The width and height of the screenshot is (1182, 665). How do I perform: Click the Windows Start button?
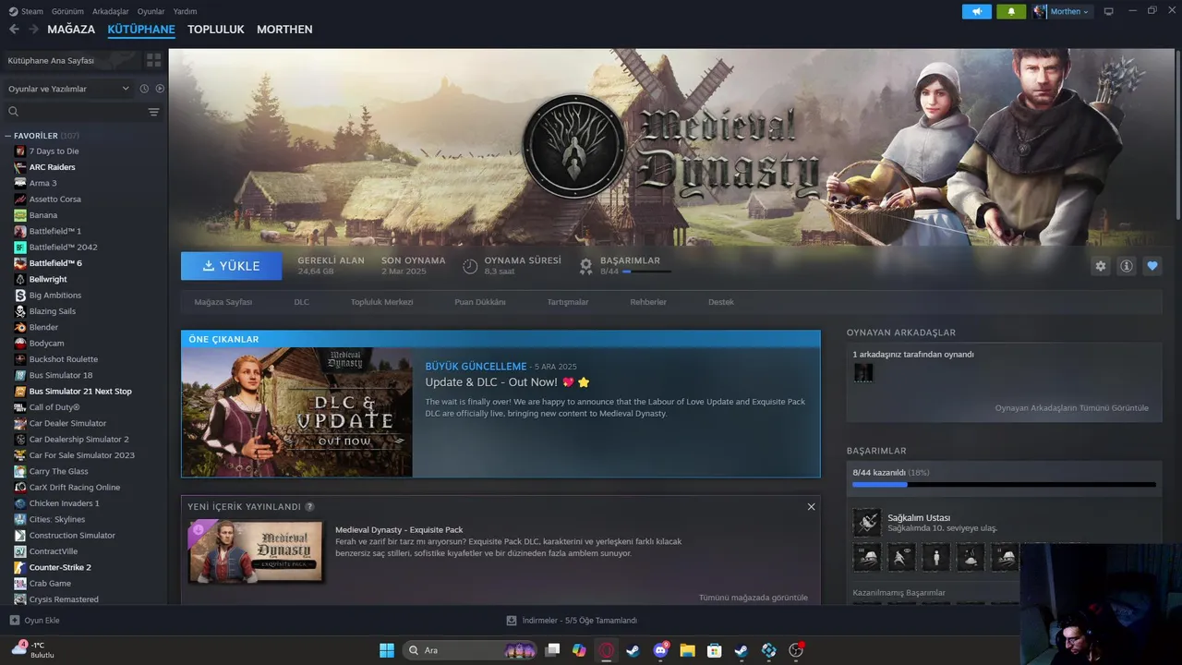coord(387,650)
